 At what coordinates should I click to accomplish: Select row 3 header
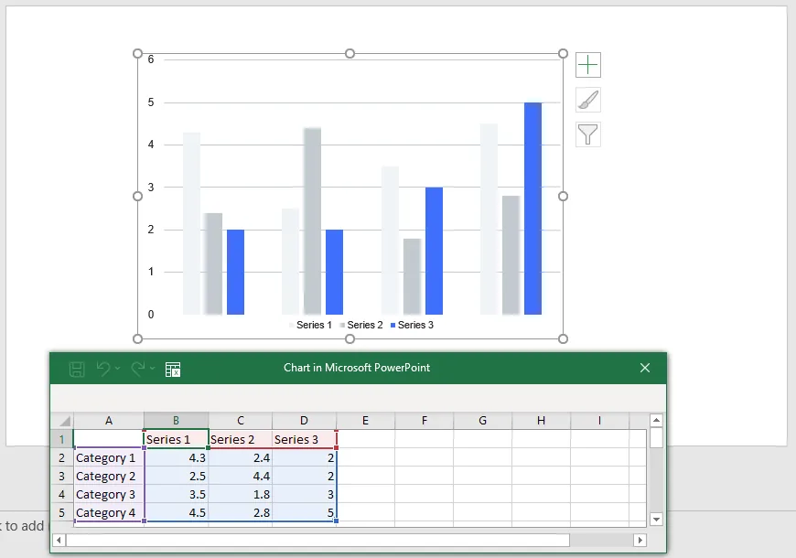coord(62,477)
